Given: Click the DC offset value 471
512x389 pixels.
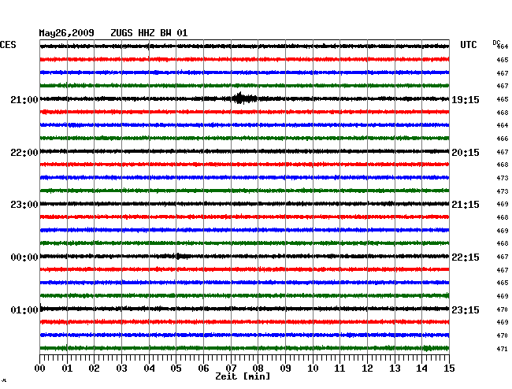Looking at the screenshot, I should pyautogui.click(x=503, y=349).
